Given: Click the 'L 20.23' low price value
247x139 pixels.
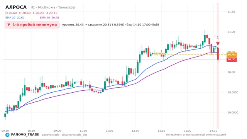Looking at the screenshot, I should coord(38,13).
